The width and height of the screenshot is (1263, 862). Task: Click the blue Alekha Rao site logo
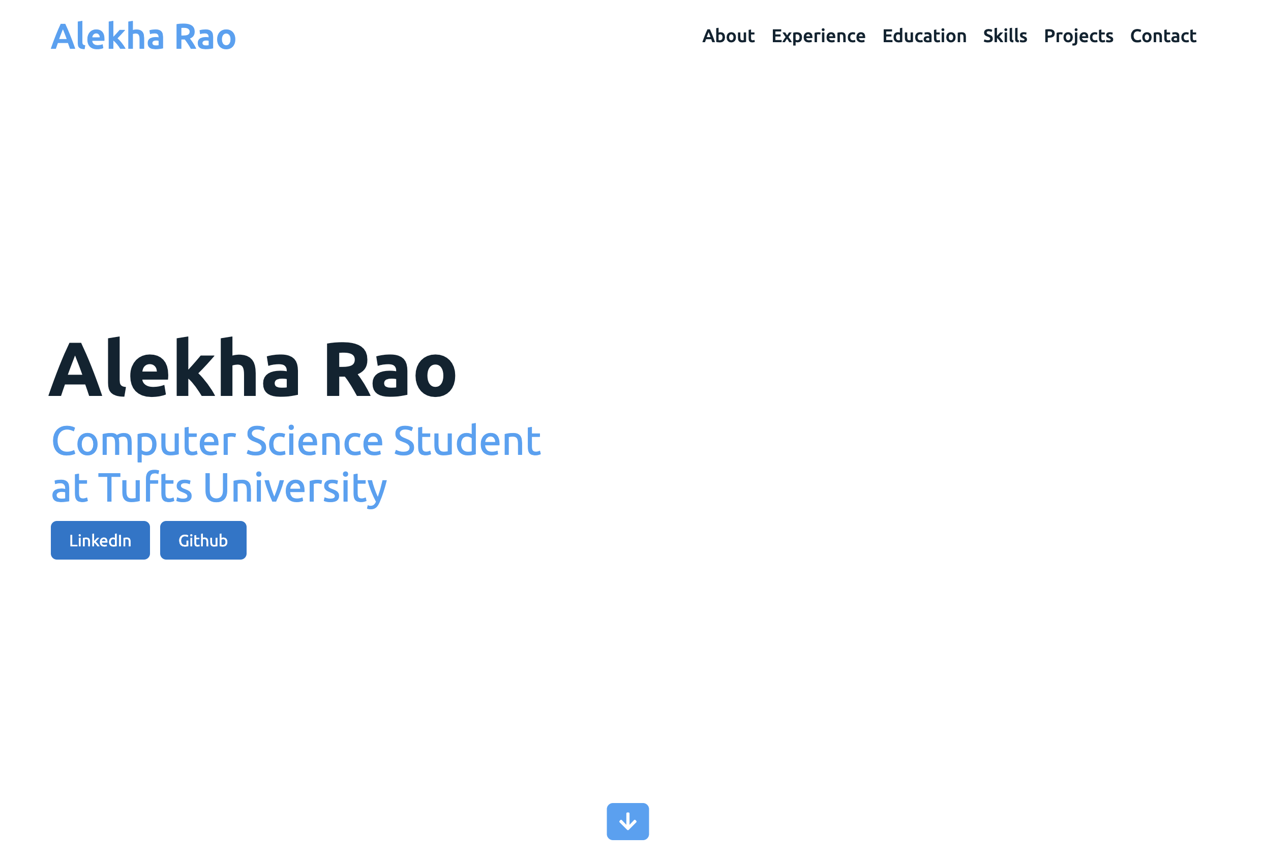tap(143, 37)
